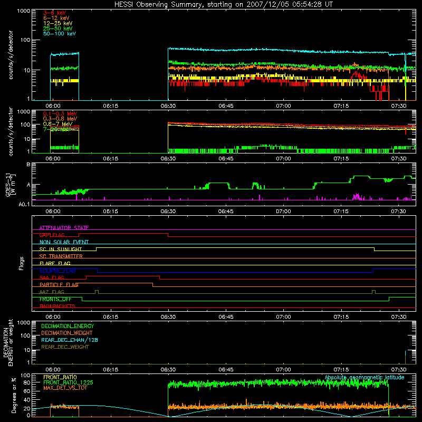
Task: Click the 80 tick on Degrees or % axis
Action: point(27,382)
